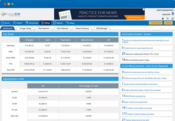175x121 pixels.
Task: Click the Adjustments column header
Action: coord(87,40)
